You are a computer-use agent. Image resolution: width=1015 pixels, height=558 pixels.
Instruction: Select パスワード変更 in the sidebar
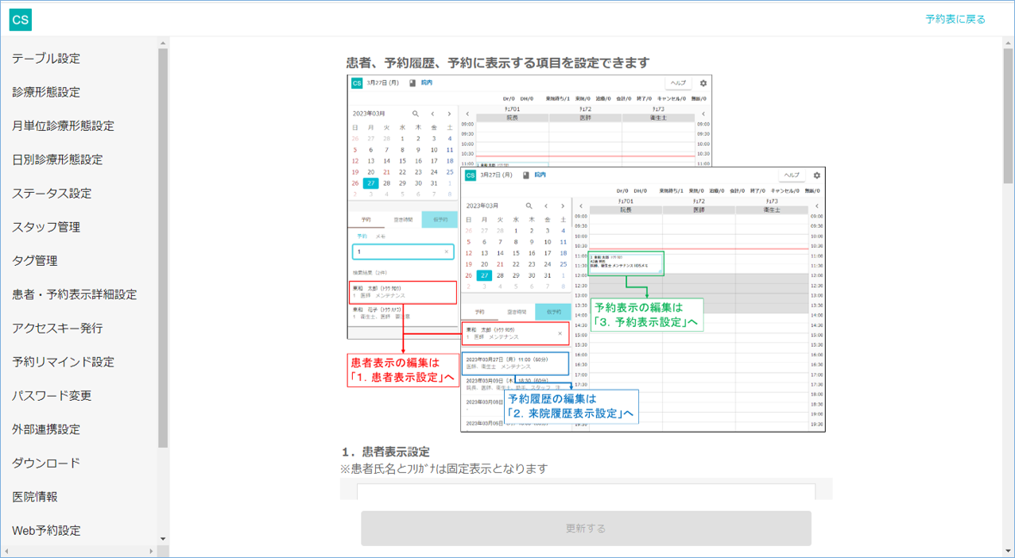tap(52, 396)
